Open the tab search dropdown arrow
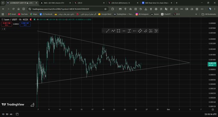 tap(3, 3)
